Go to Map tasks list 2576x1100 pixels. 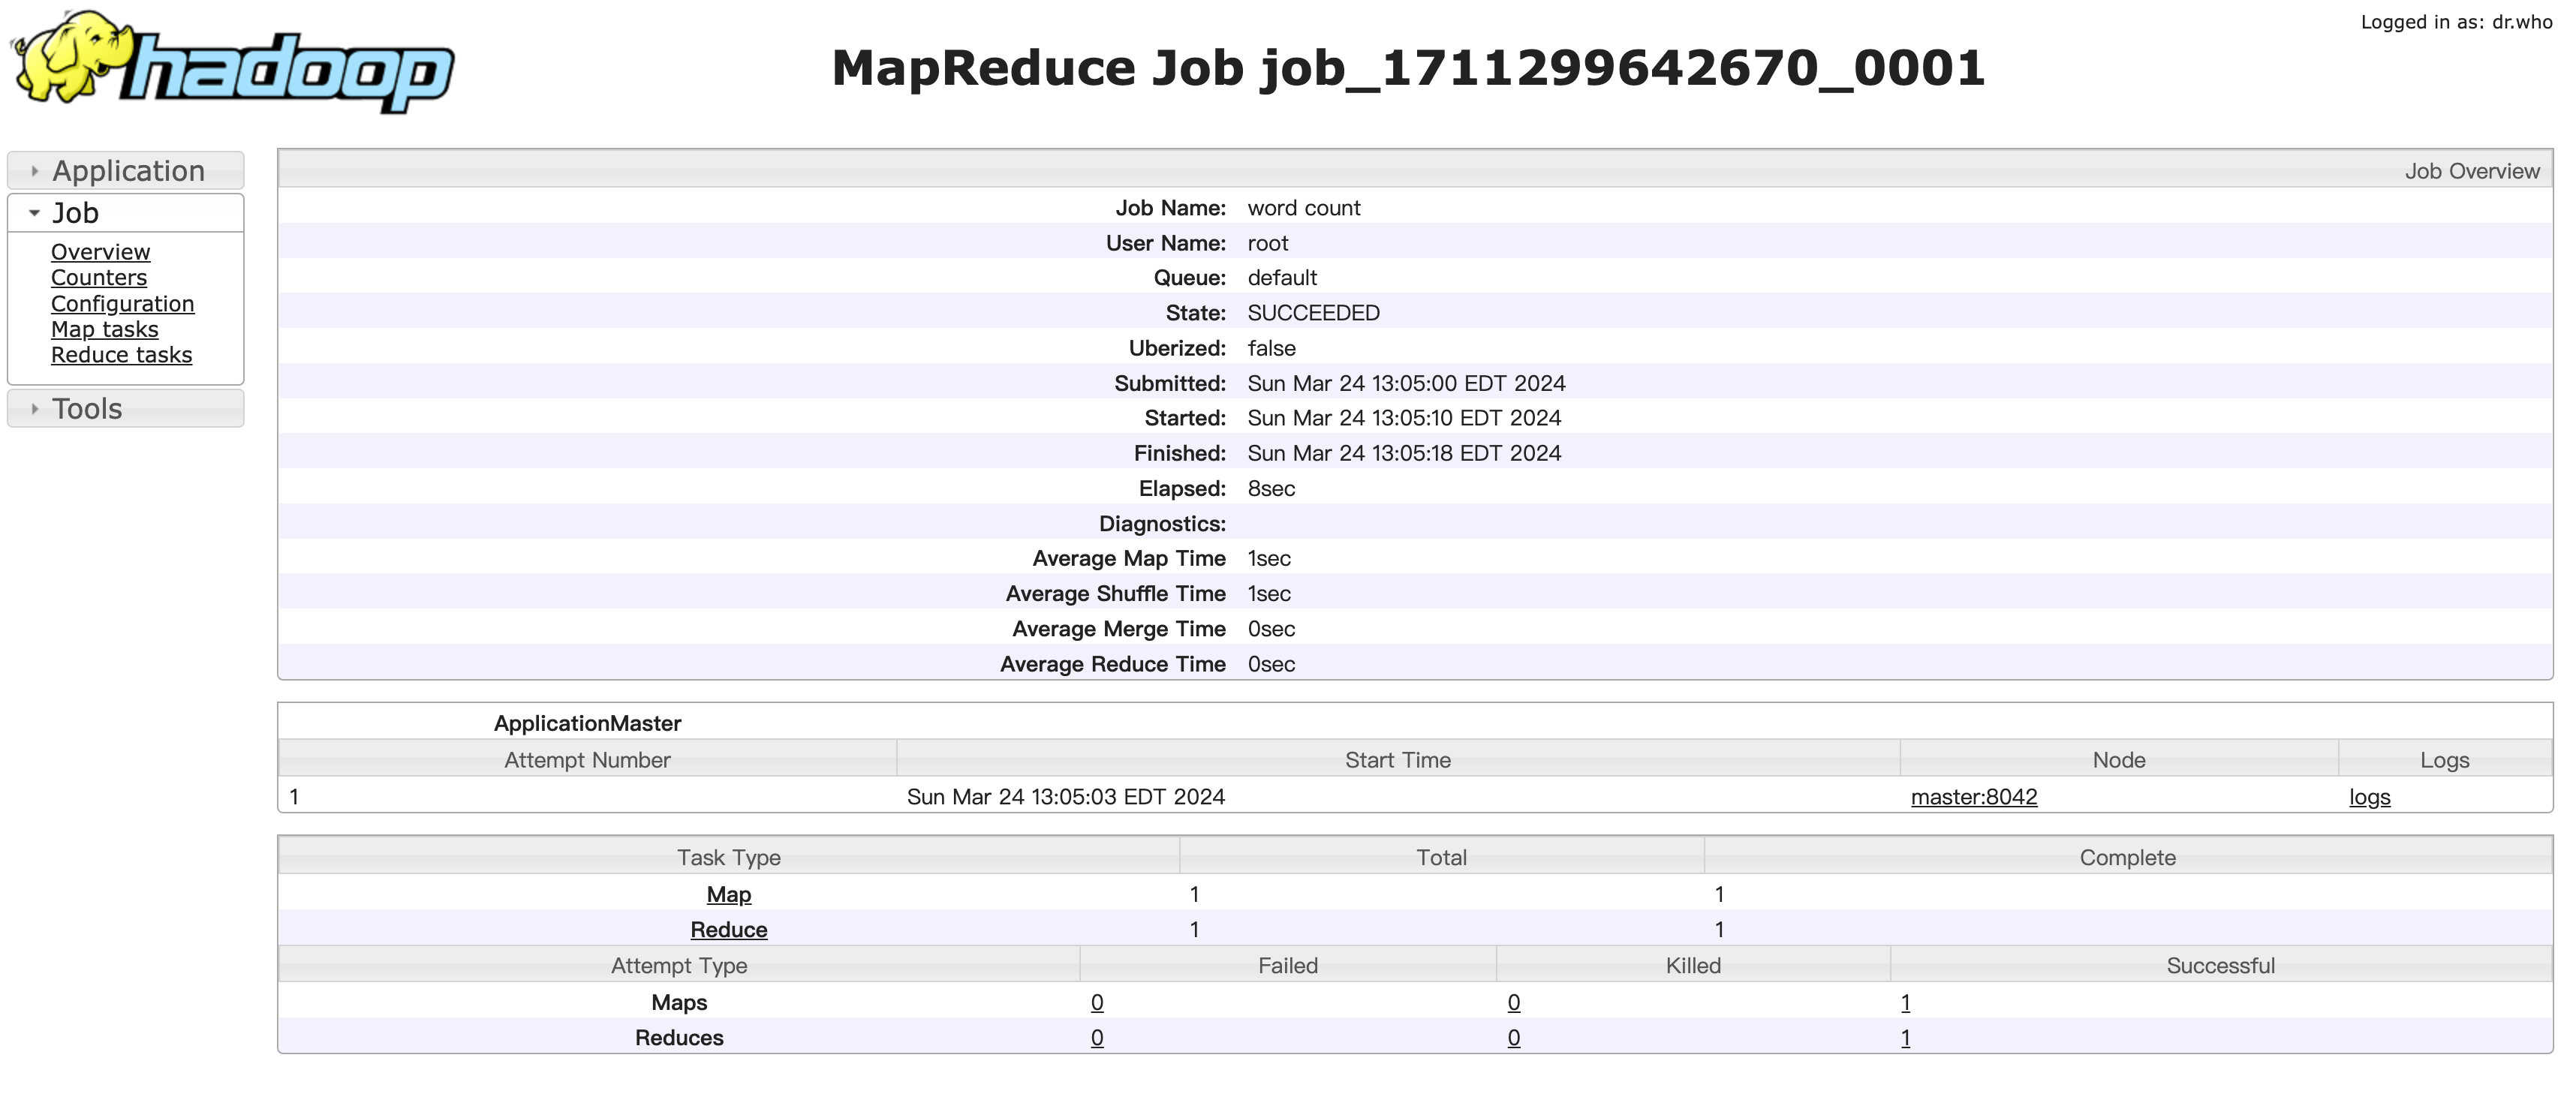pos(104,330)
